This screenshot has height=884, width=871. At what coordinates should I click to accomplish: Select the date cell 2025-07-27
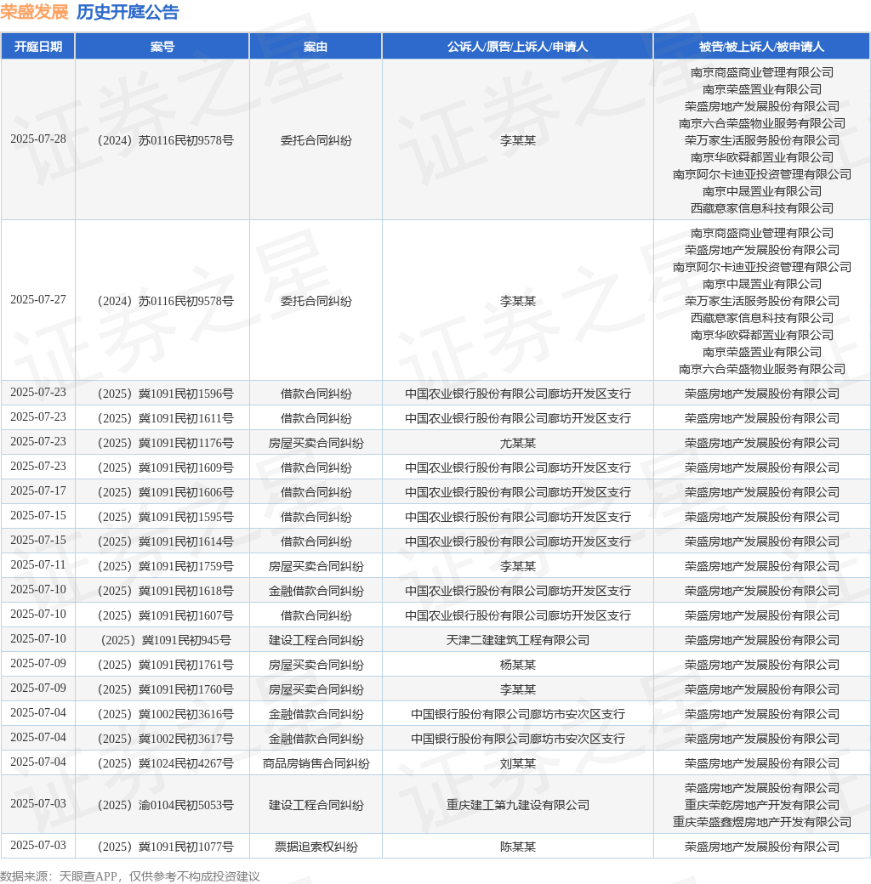38,300
